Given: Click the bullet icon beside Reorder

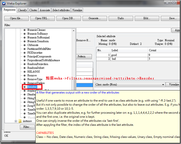Looking at the screenshot, I should coord(25,87).
